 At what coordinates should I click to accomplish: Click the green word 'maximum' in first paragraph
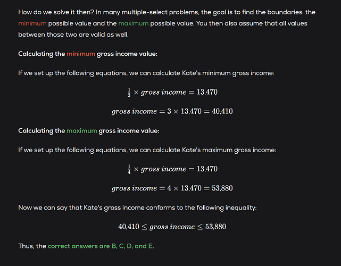pyautogui.click(x=134, y=23)
